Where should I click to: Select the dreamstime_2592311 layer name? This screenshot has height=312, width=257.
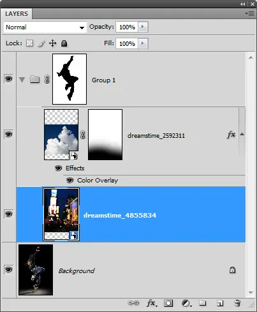tap(156, 136)
